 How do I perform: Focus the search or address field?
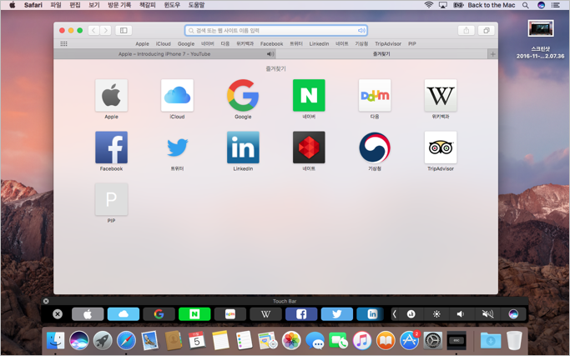coord(276,31)
